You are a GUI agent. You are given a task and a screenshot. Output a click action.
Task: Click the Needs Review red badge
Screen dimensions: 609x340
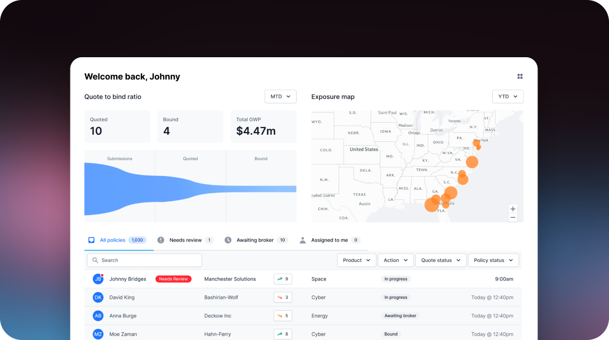(173, 279)
